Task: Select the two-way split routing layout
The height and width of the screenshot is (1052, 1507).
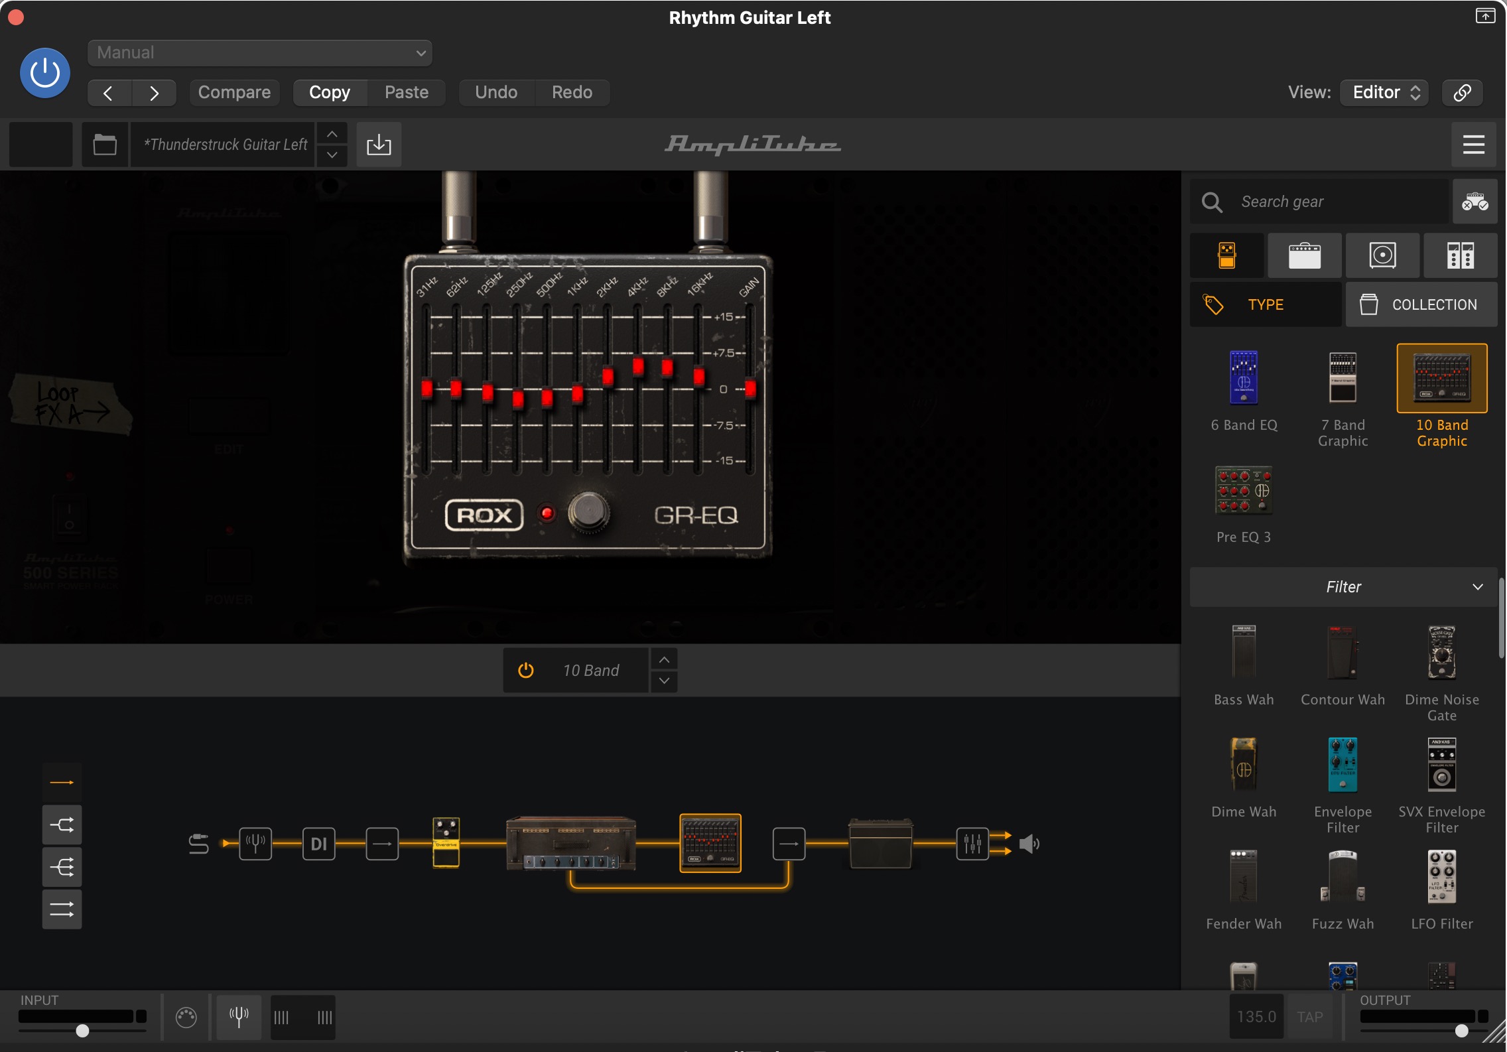Action: (62, 825)
